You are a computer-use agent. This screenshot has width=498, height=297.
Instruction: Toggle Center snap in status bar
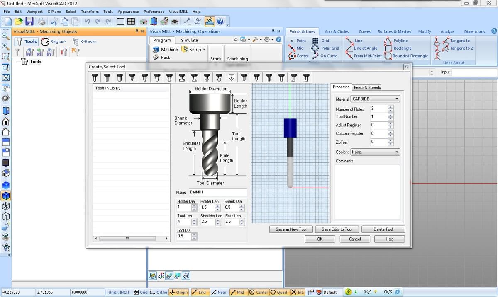click(258, 292)
